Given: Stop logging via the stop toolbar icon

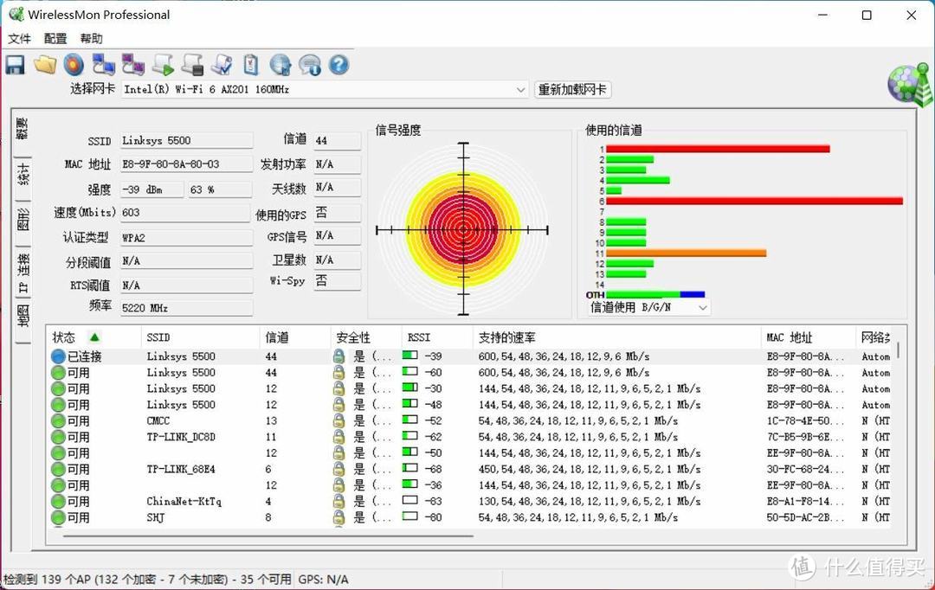Looking at the screenshot, I should (192, 64).
